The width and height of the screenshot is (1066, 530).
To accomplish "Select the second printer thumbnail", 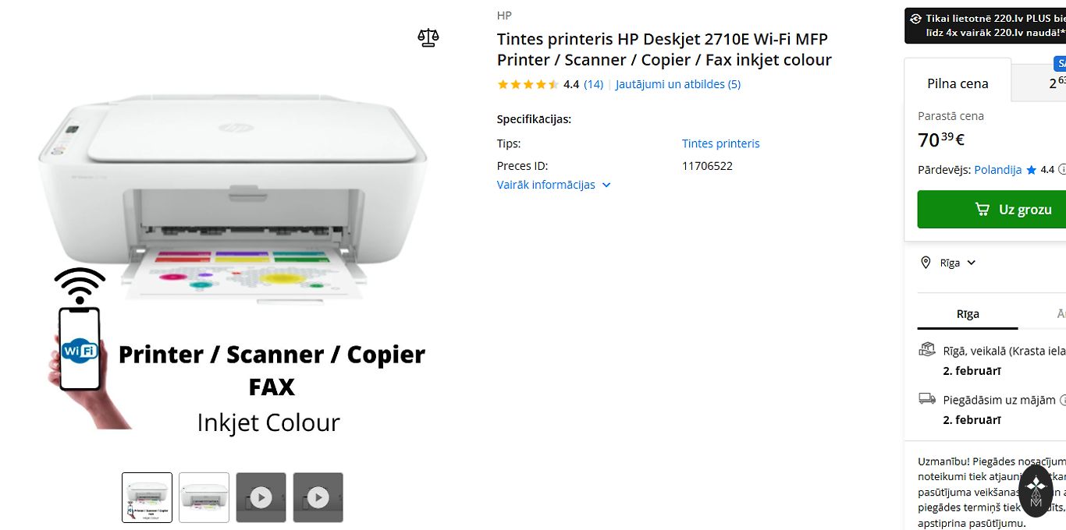I will [x=204, y=497].
